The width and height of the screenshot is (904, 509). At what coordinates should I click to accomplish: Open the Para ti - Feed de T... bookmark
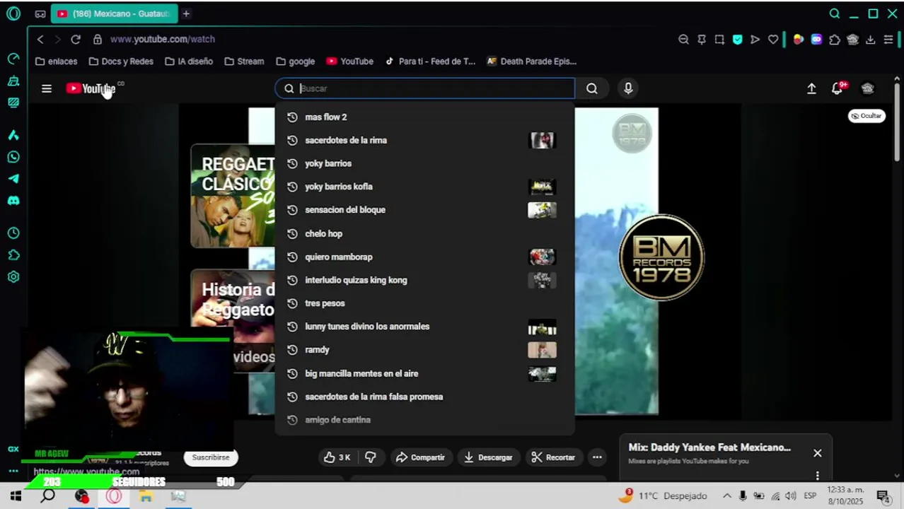430,62
